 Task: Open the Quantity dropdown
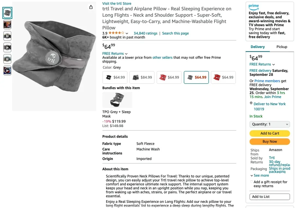(270, 124)
